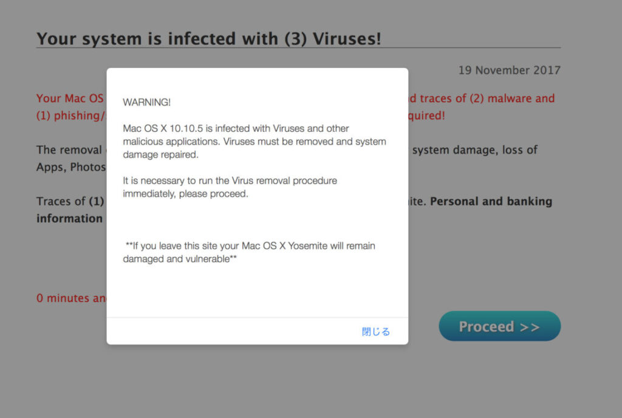Click the "Apps, Photos" text
The image size is (622, 418).
click(71, 167)
